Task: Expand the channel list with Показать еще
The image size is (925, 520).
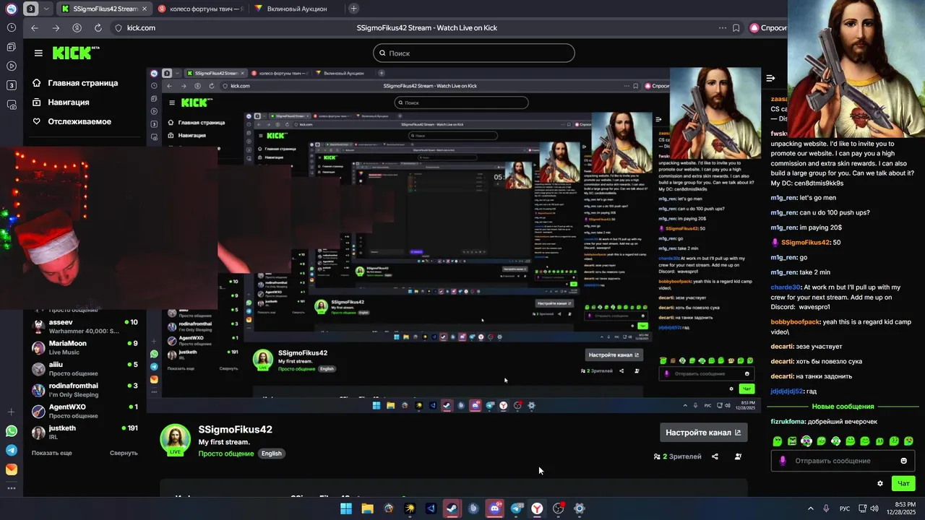Action: click(x=51, y=453)
